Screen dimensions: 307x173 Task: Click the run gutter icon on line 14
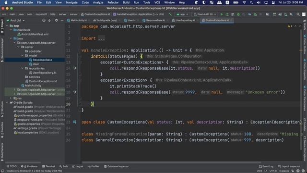pyautogui.click(x=75, y=68)
